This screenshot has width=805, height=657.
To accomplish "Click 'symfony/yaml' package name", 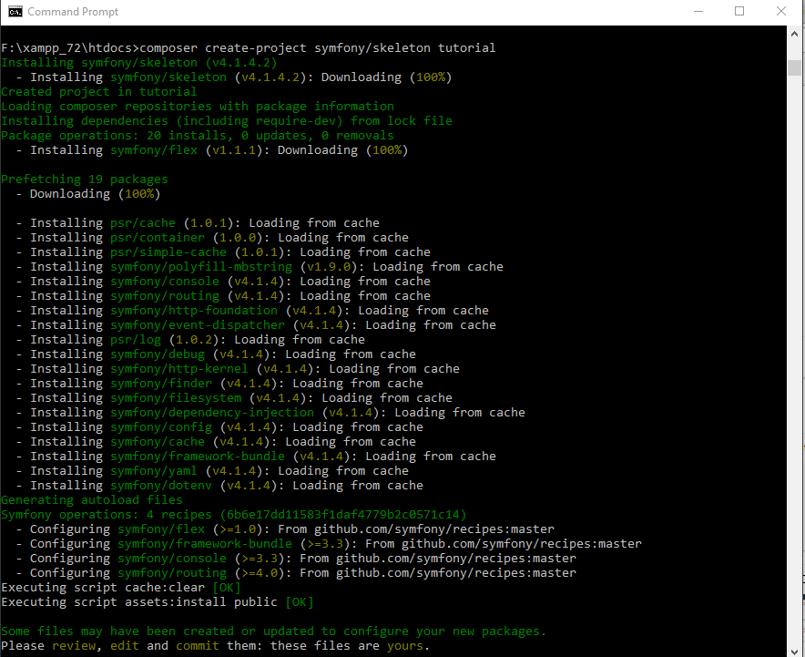I will pos(154,471).
